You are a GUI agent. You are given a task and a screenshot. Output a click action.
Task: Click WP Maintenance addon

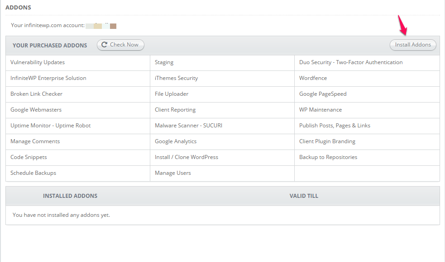click(321, 110)
